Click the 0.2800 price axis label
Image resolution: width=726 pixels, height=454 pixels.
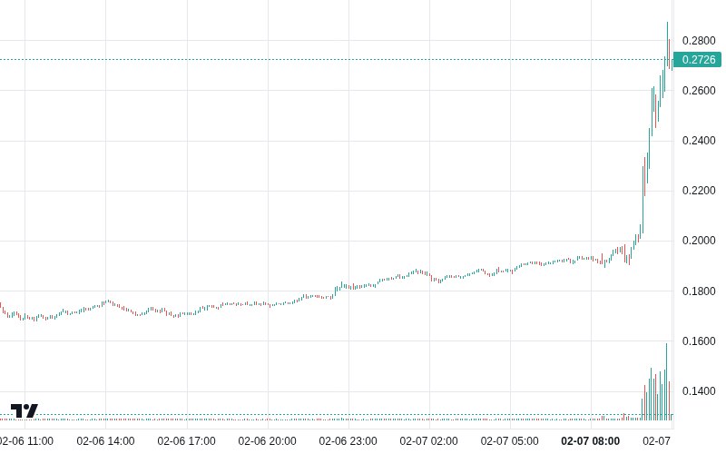coord(699,41)
